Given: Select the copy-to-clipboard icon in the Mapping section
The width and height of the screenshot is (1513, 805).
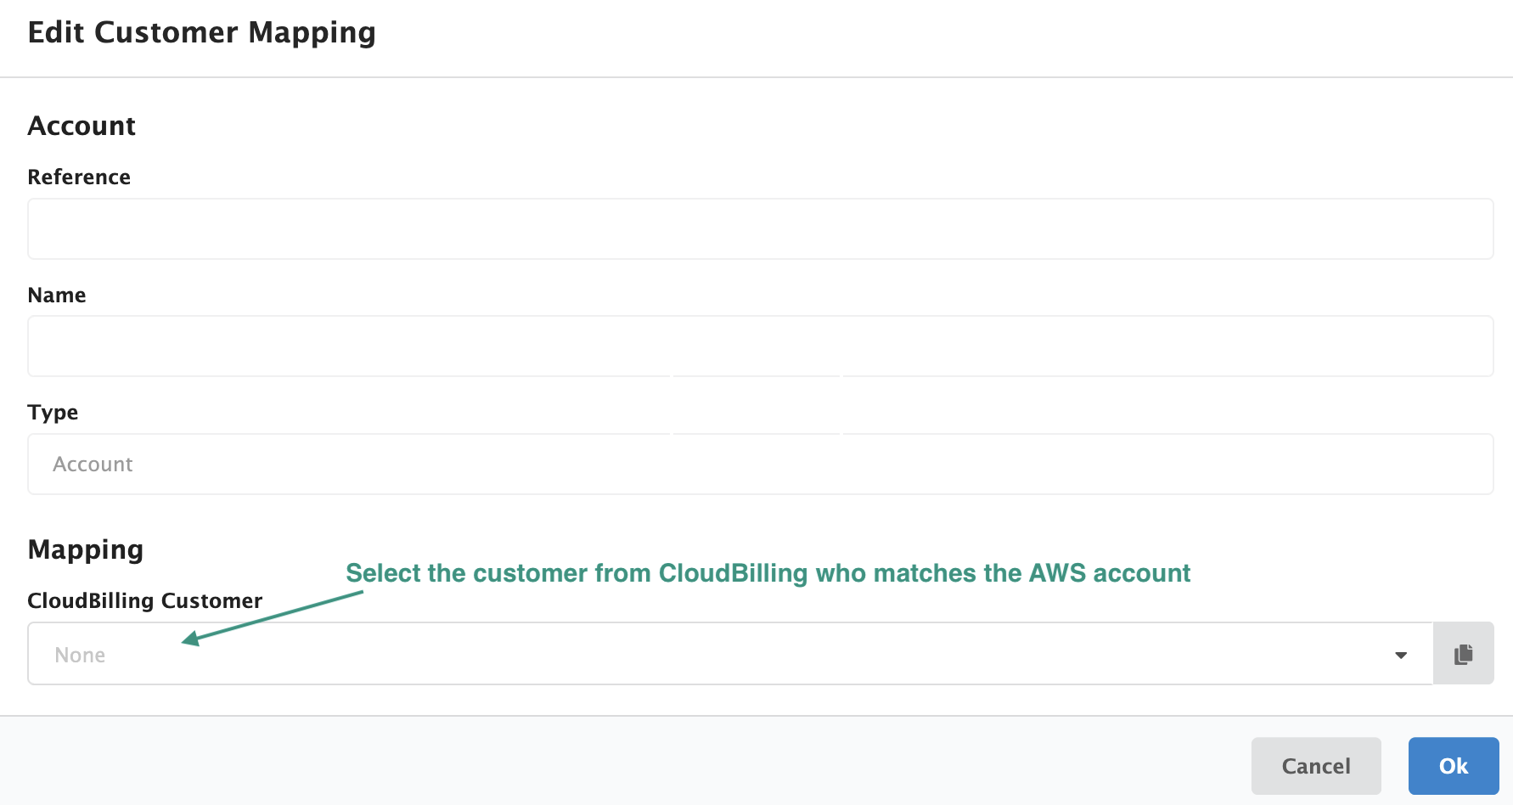Looking at the screenshot, I should coord(1463,653).
